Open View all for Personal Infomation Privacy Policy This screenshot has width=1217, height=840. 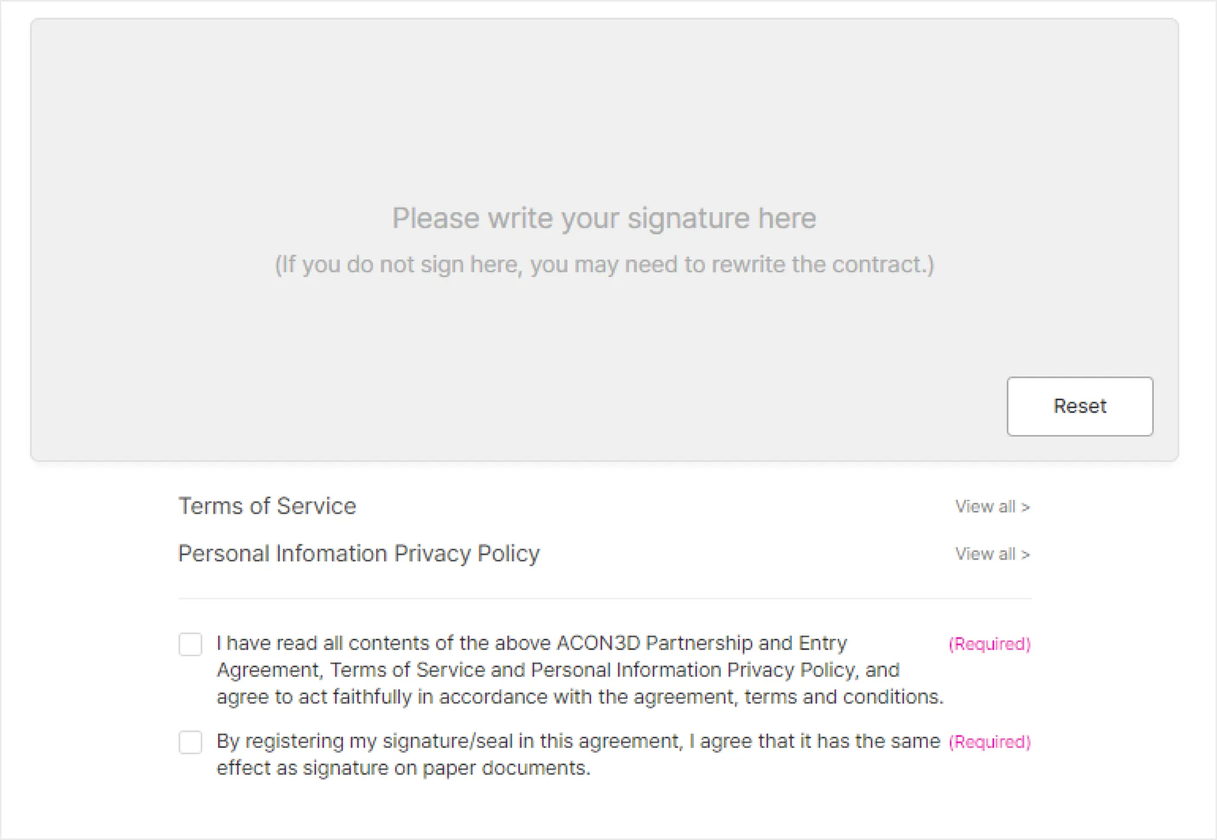[x=985, y=554]
